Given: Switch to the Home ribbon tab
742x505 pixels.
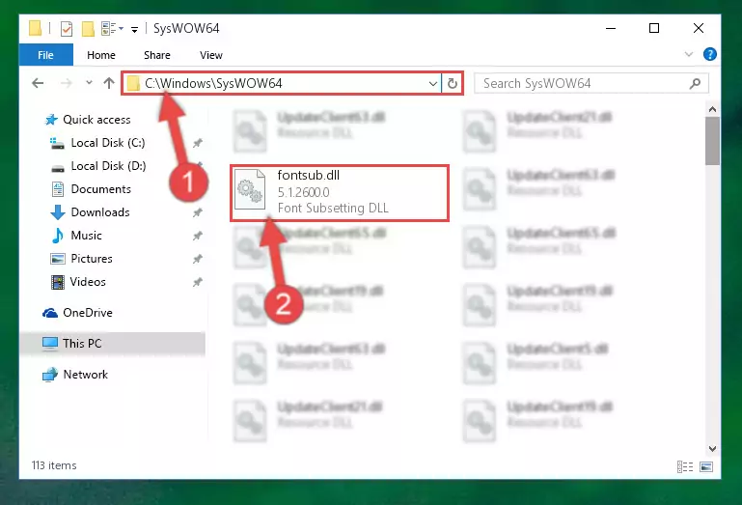Looking at the screenshot, I should 100,55.
